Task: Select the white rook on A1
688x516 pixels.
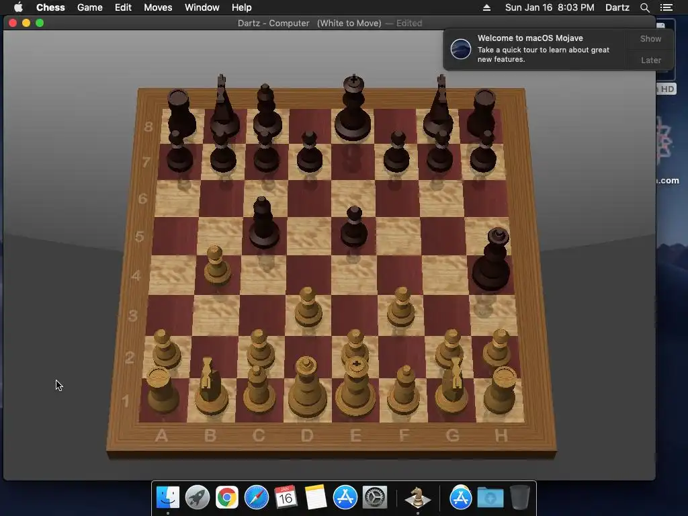Action: tap(163, 392)
